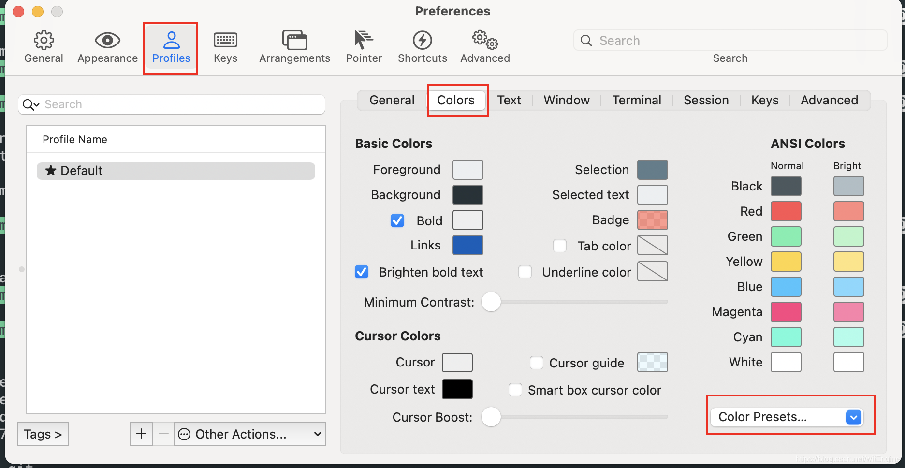The width and height of the screenshot is (905, 468).
Task: Open the Bright Green ANSI swatch
Action: click(849, 236)
